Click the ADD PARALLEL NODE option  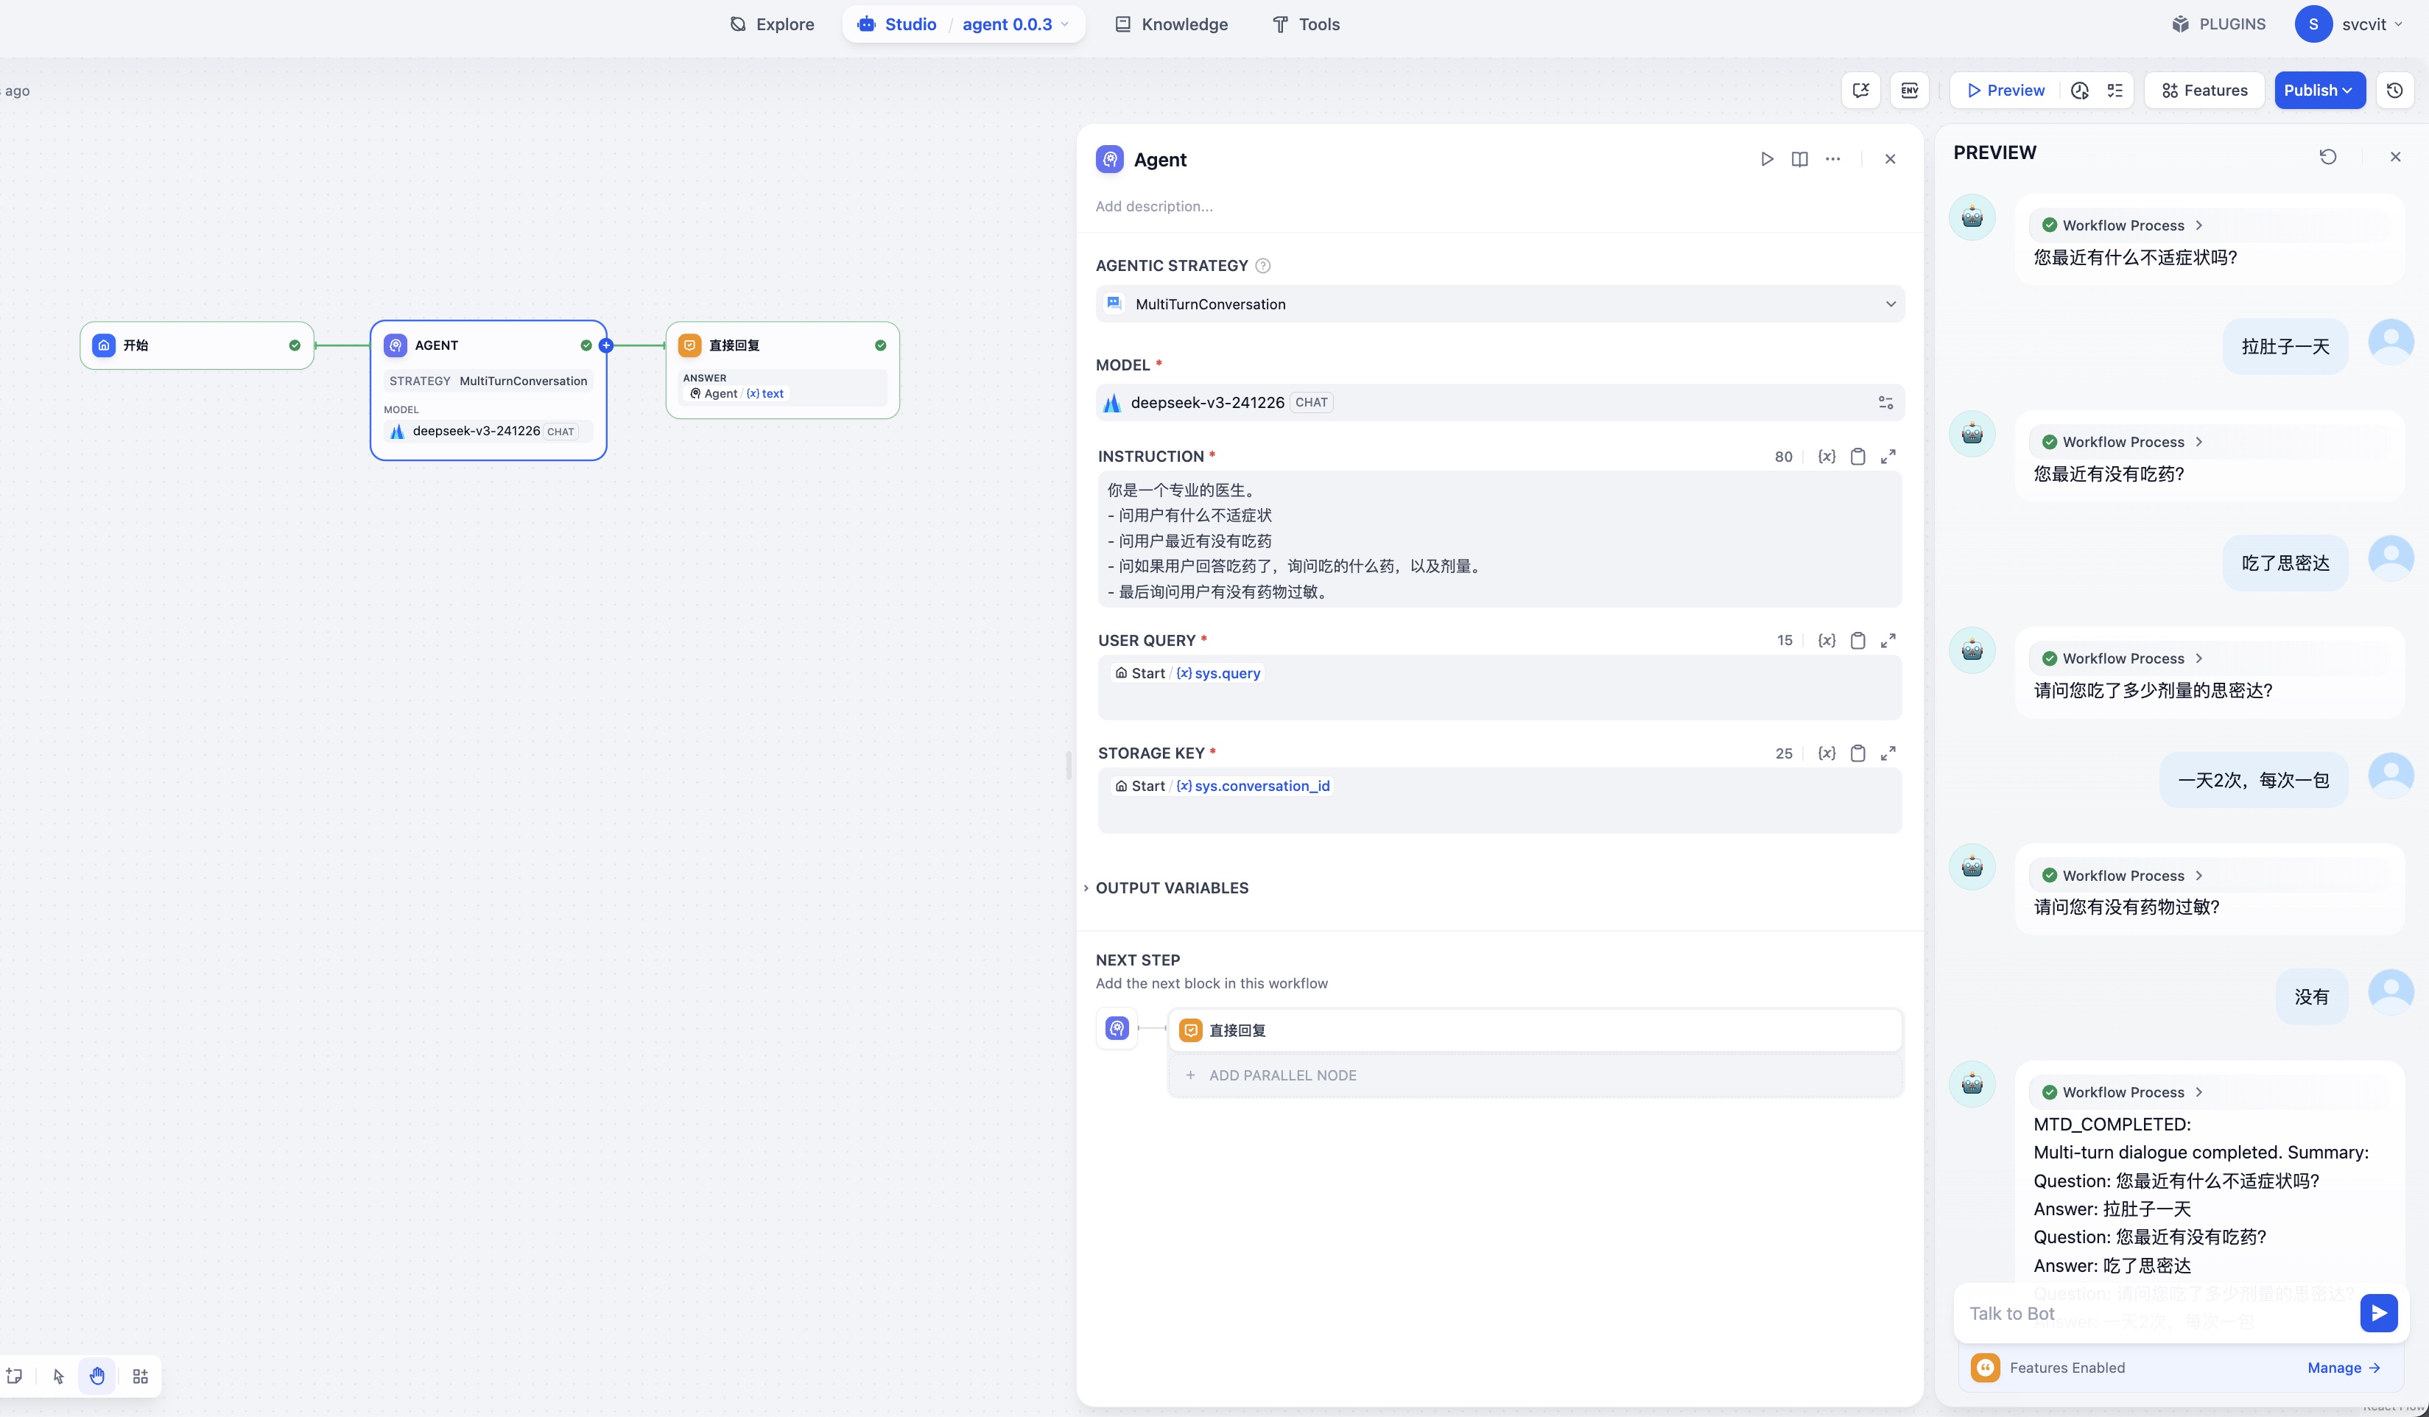[1282, 1075]
